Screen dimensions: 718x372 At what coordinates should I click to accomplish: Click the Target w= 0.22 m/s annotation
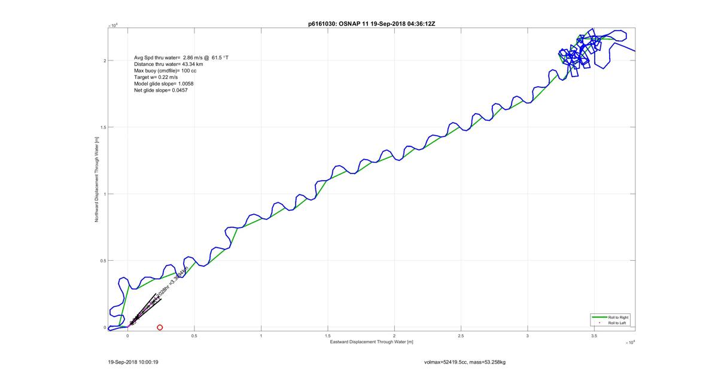point(156,77)
